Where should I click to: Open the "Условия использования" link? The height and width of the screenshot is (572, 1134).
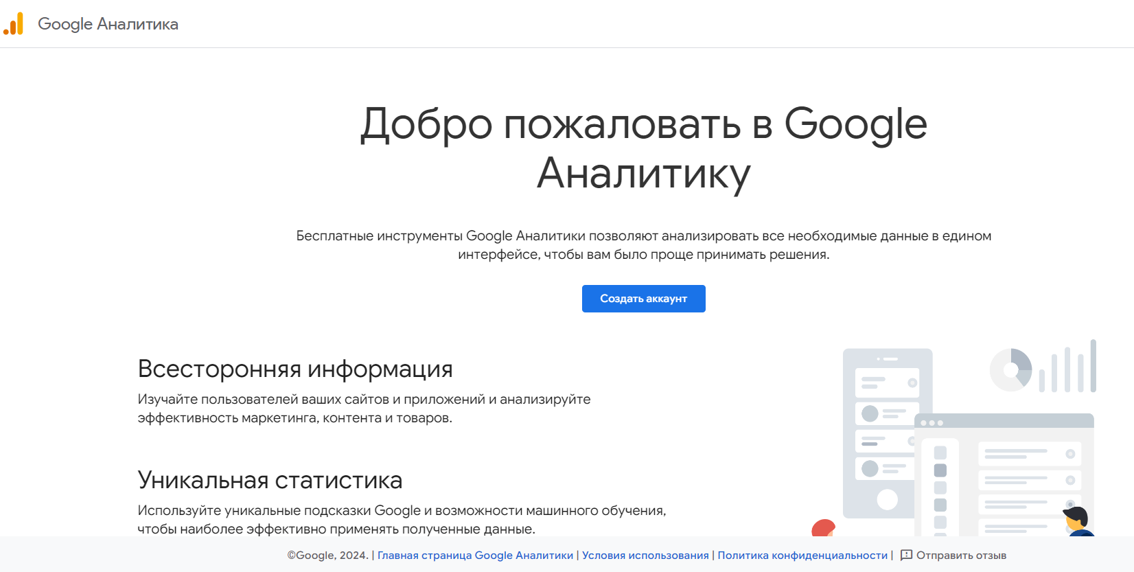[x=645, y=556]
